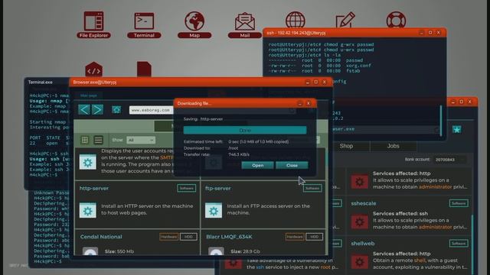Click the ftp-server product title
The height and width of the screenshot is (275, 490).
pyautogui.click(x=218, y=189)
